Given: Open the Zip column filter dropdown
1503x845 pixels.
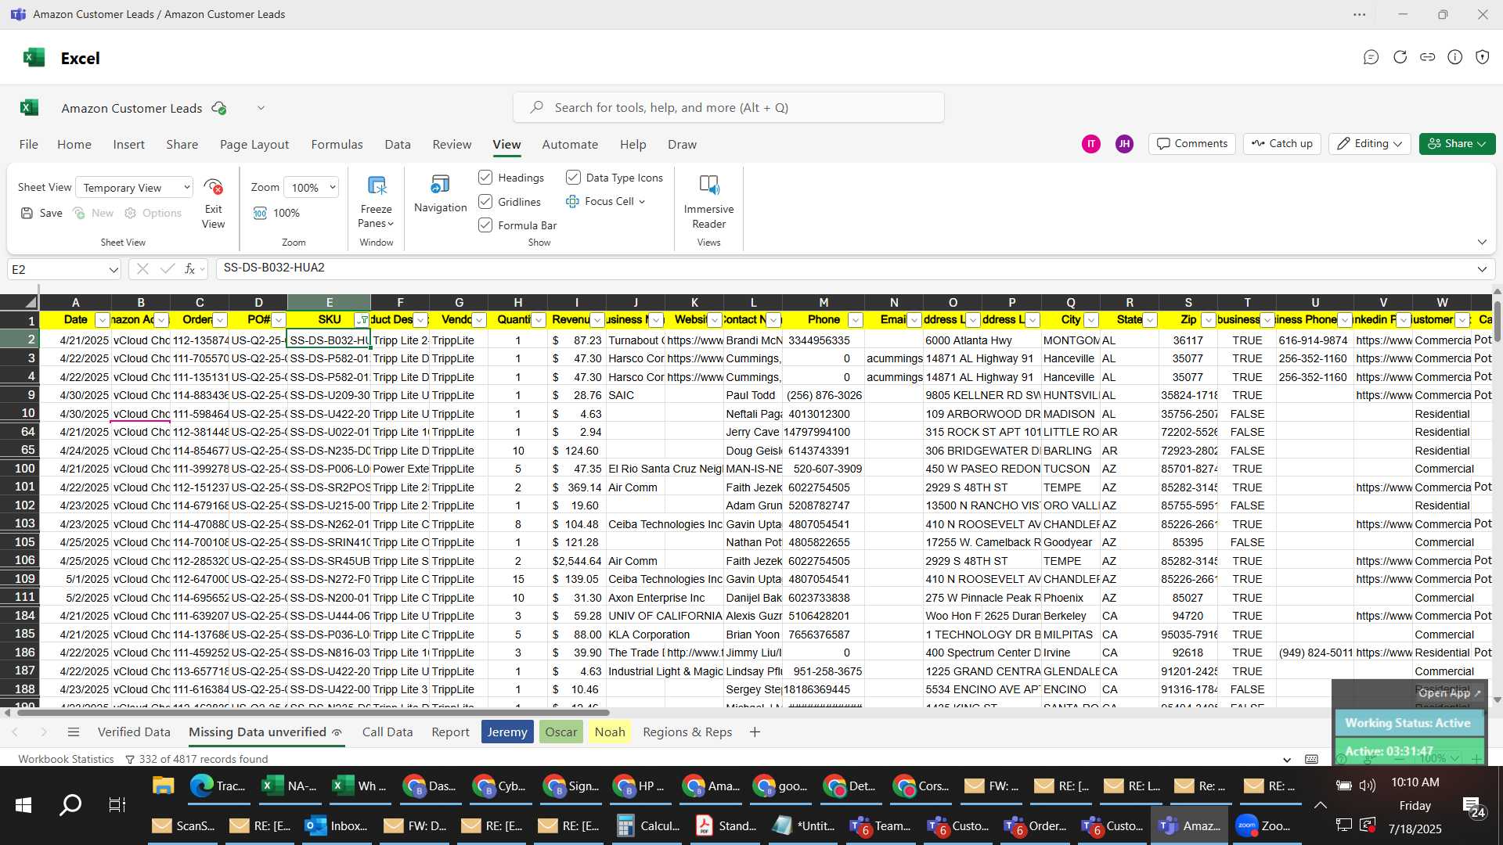Looking at the screenshot, I should pyautogui.click(x=1209, y=320).
